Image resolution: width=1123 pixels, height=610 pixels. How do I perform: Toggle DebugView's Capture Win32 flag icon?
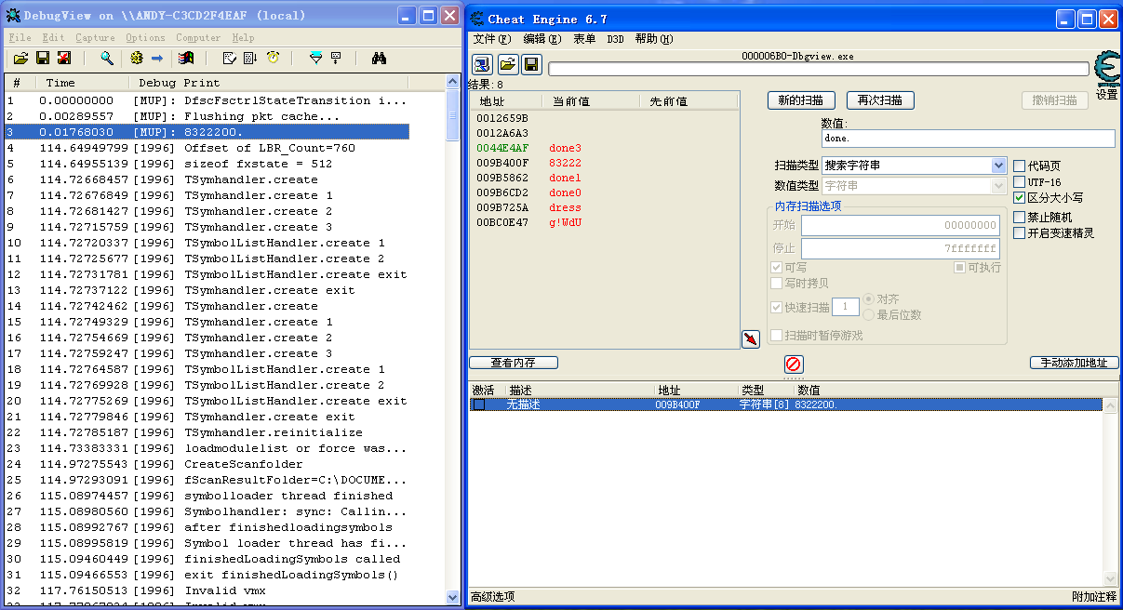coord(186,59)
